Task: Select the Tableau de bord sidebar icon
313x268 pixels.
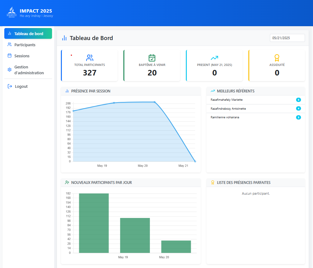Action: click(x=10, y=33)
